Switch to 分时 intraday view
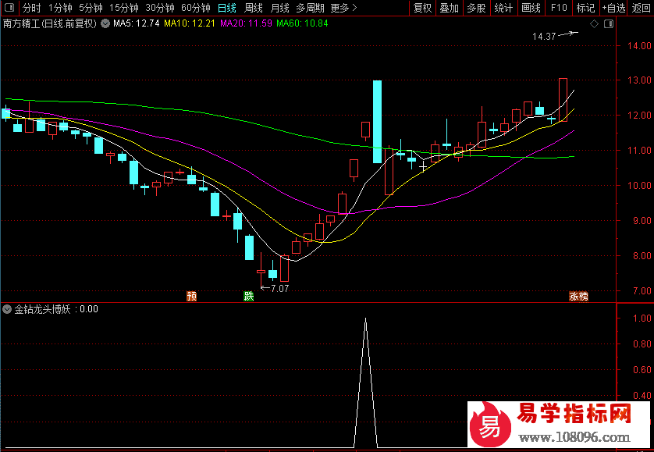 click(x=31, y=8)
